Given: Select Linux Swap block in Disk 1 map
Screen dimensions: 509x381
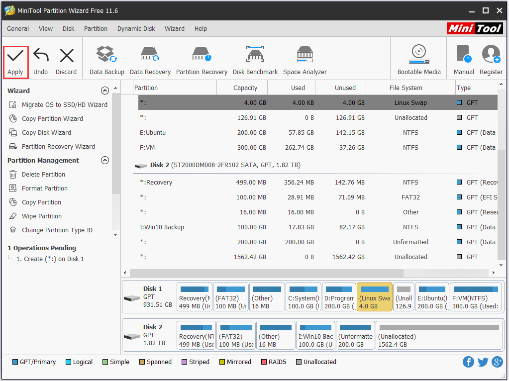Looking at the screenshot, I should pos(375,297).
